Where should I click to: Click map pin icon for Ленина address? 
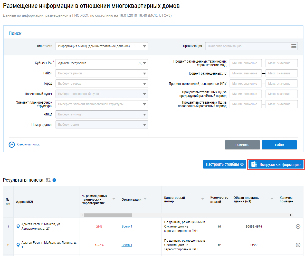pos(18,245)
